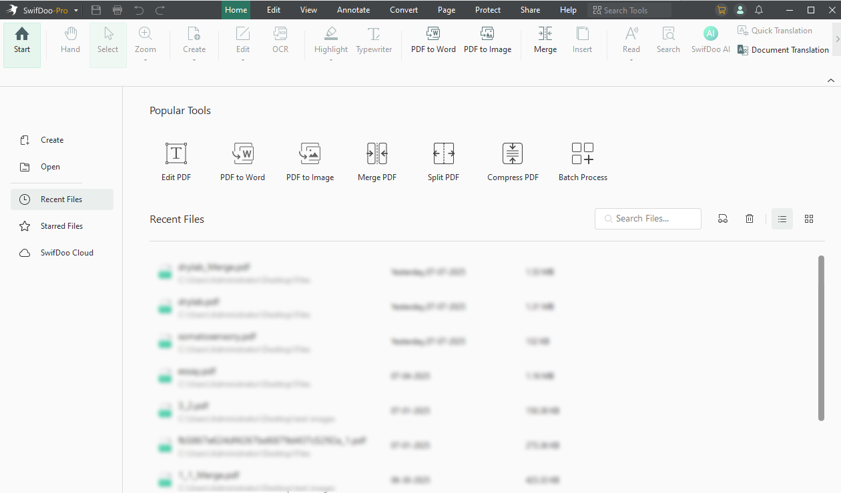Image resolution: width=841 pixels, height=493 pixels.
Task: Run the OCR tool
Action: (280, 40)
